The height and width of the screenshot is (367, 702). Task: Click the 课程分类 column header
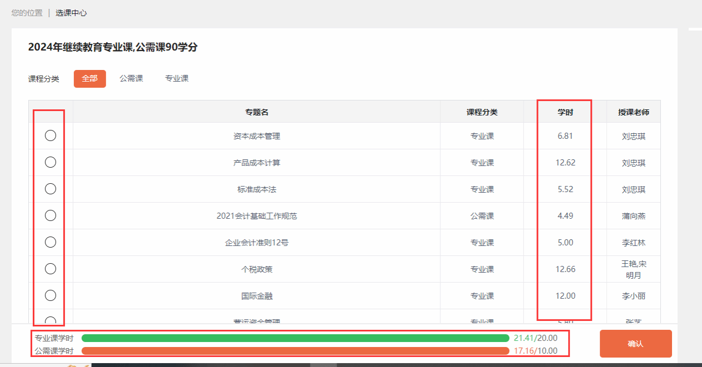[482, 112]
